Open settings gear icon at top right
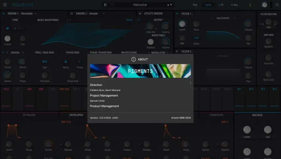The height and width of the screenshot is (159, 281). pyautogui.click(x=277, y=5)
